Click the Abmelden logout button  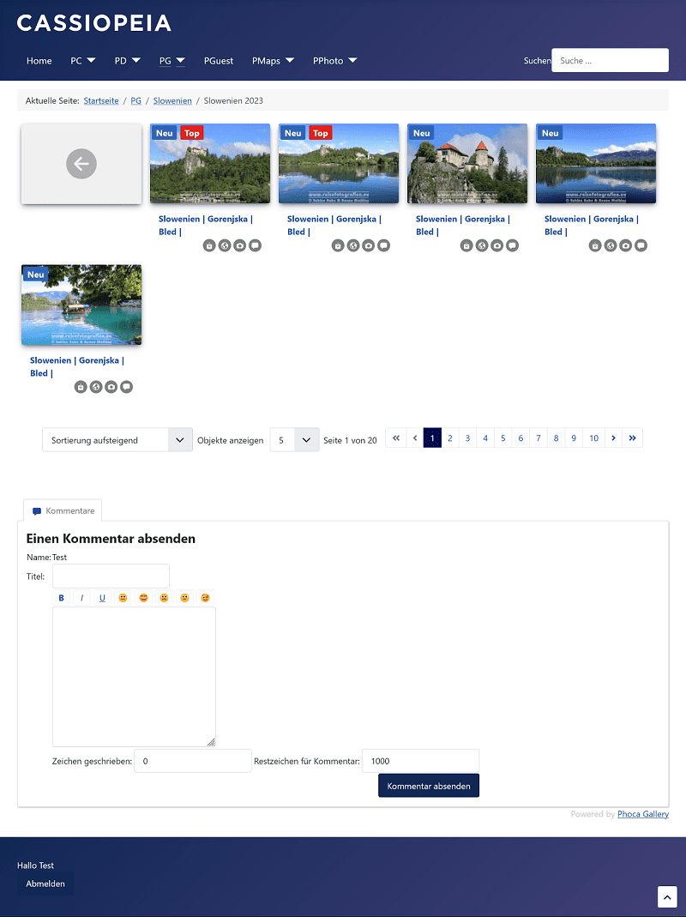pyautogui.click(x=45, y=884)
